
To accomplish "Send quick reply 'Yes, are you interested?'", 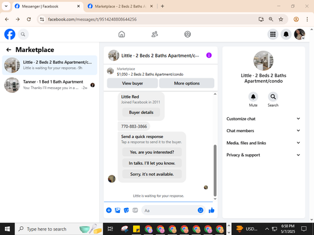I will (x=152, y=152).
